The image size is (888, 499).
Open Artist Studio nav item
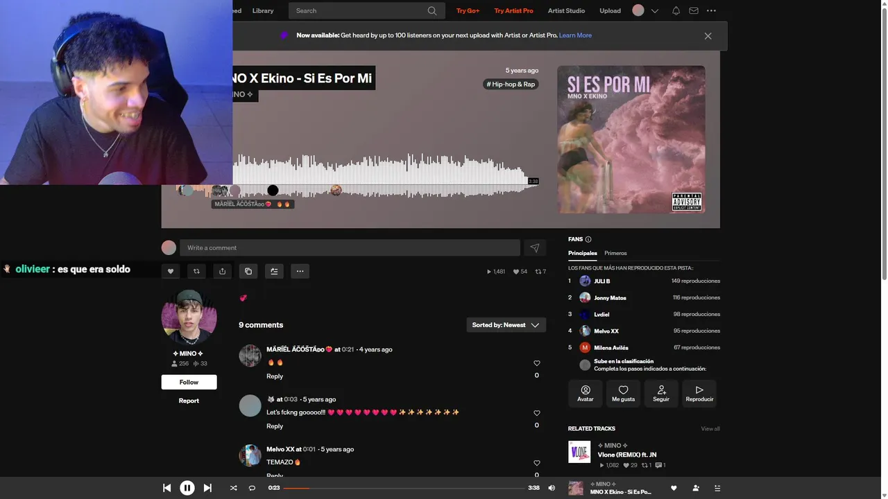tap(566, 11)
